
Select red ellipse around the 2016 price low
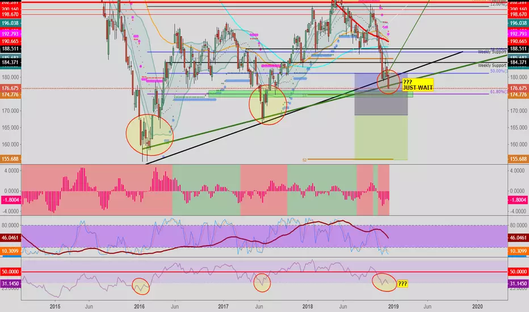[149, 135]
